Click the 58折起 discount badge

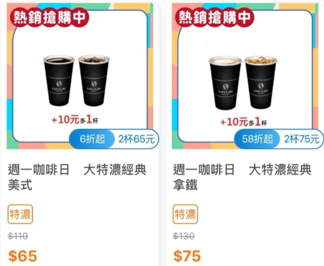pos(257,139)
